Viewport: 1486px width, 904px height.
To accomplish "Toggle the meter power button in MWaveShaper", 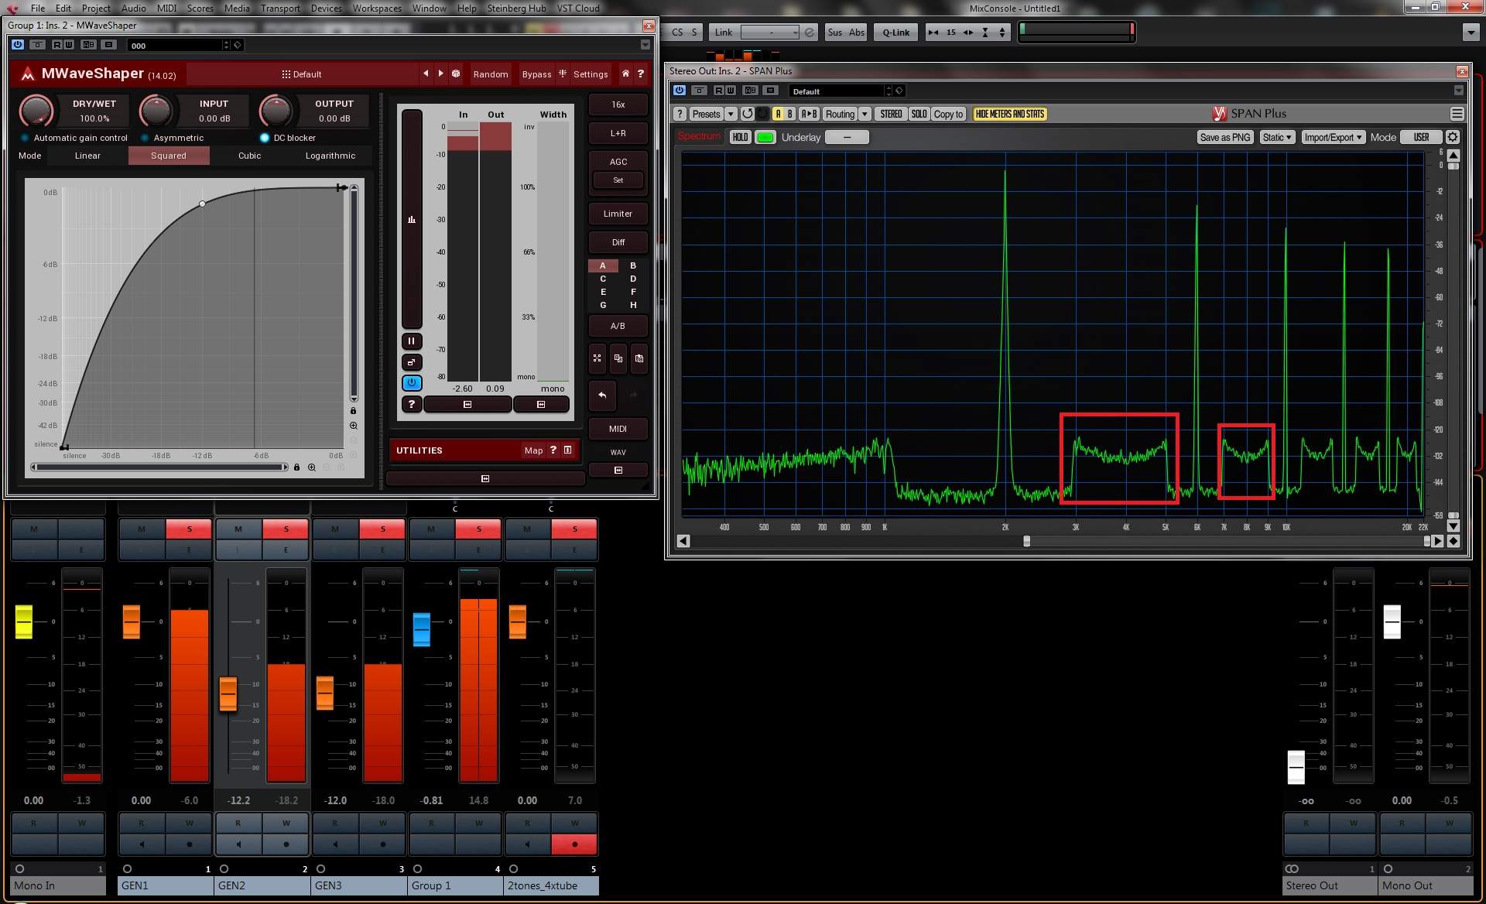I will click(x=411, y=382).
